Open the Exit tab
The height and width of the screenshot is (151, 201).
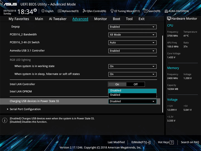[142, 19]
